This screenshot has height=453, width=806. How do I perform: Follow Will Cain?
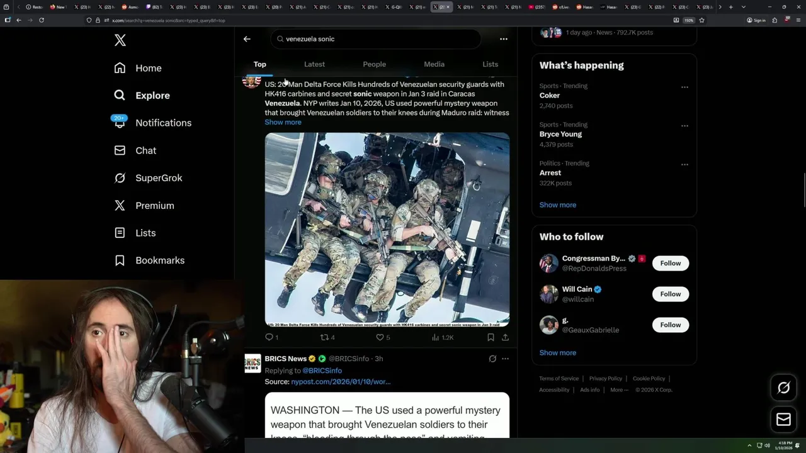pyautogui.click(x=670, y=294)
